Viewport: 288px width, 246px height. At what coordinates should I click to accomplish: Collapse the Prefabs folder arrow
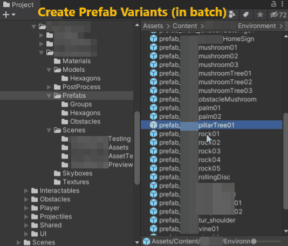[49, 95]
